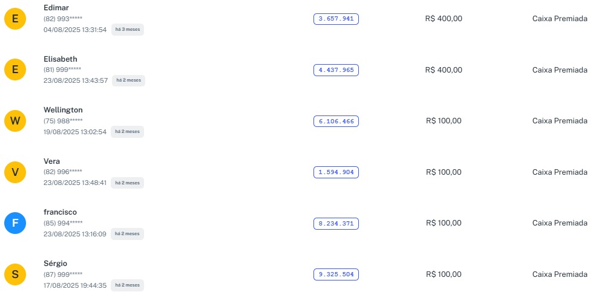
Task: Click Sérgio's S avatar icon
Action: [15, 275]
